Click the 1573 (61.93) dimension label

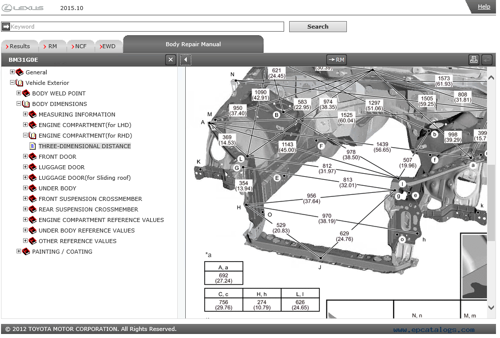(444, 81)
